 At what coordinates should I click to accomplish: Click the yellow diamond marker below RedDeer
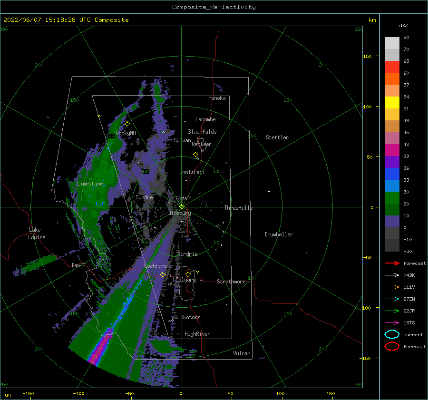point(196,154)
